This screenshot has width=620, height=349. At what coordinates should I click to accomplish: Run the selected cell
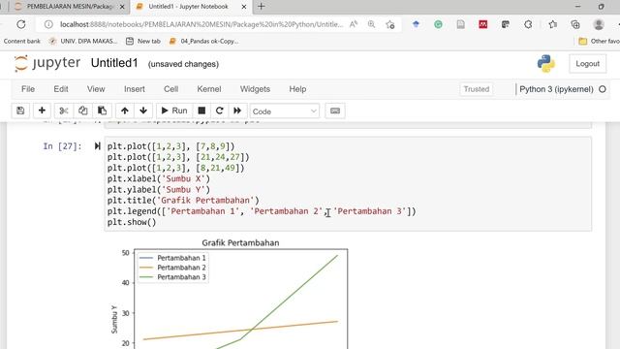[x=174, y=111]
